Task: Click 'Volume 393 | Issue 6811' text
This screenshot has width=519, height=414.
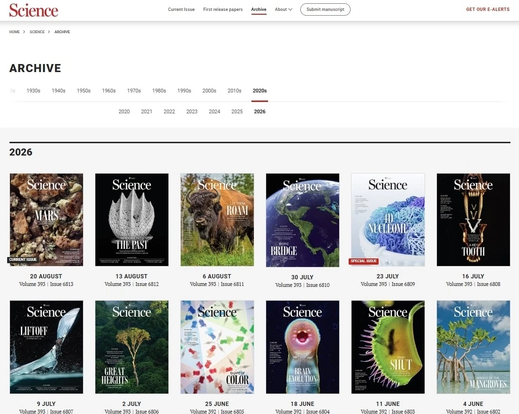Action: pyautogui.click(x=217, y=284)
